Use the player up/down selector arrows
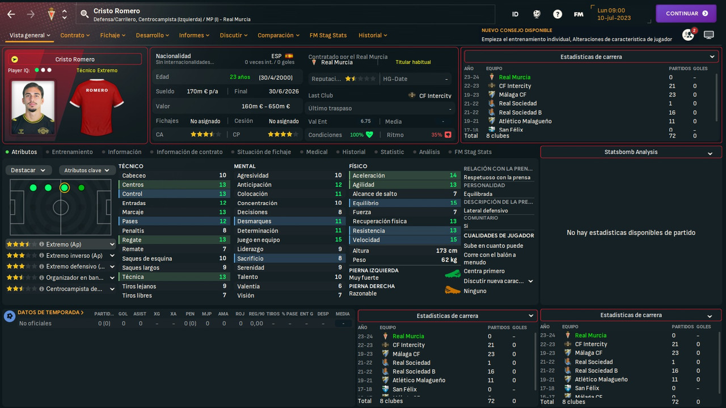 pos(64,14)
